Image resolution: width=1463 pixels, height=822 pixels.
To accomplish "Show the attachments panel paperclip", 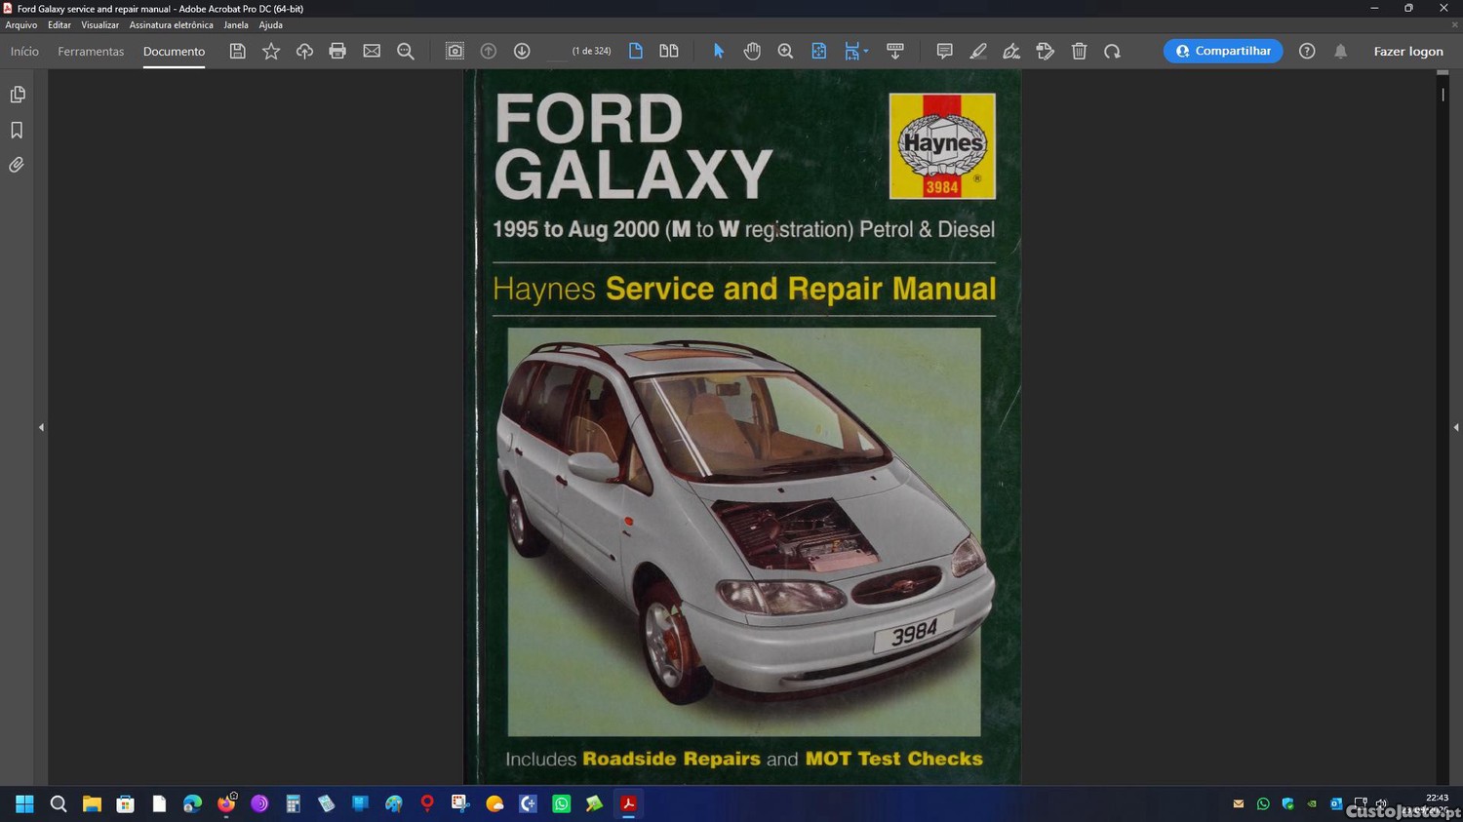I will click(17, 165).
